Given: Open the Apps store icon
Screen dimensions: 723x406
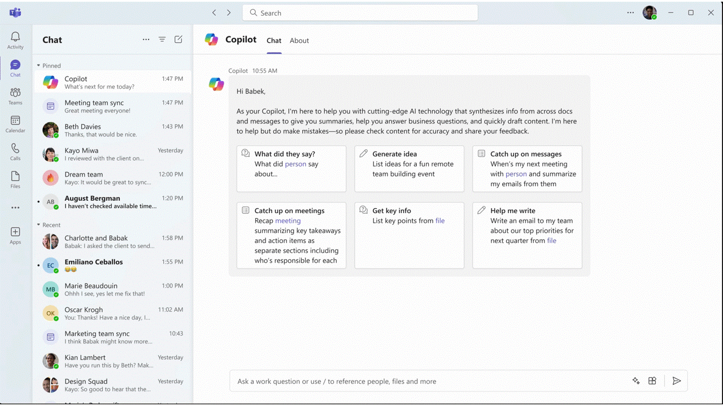Looking at the screenshot, I should click(x=15, y=235).
